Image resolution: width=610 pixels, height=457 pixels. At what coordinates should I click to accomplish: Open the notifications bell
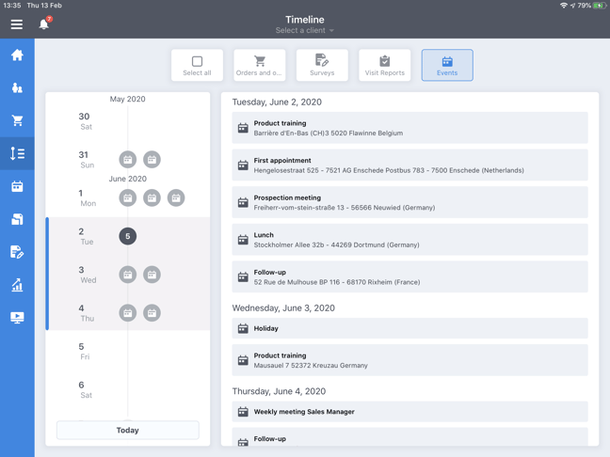click(x=43, y=24)
